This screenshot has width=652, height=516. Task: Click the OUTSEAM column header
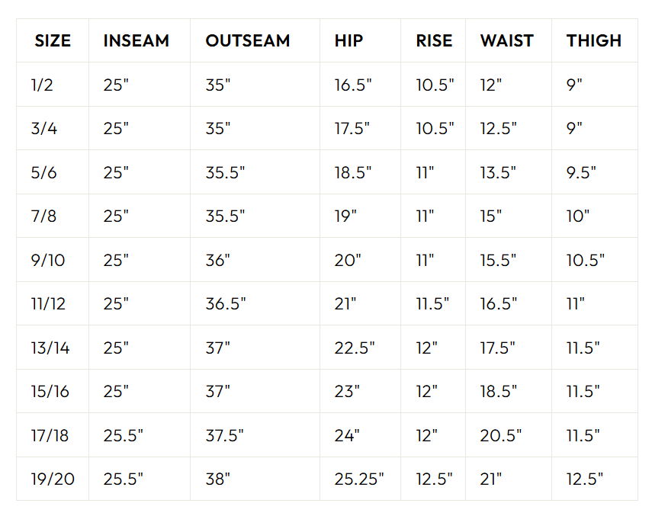coord(248,41)
